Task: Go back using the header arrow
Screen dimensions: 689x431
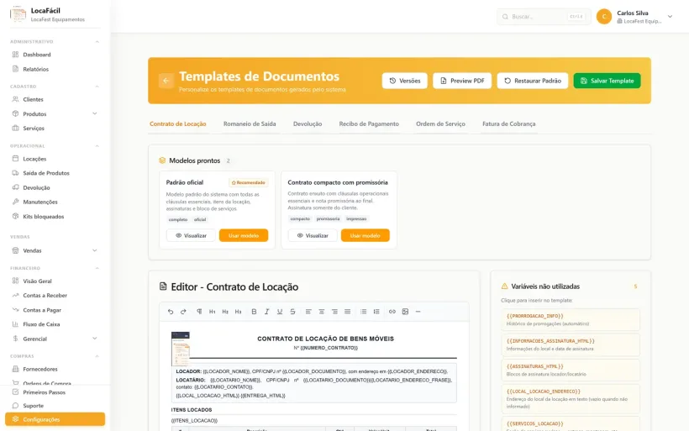Action: coord(166,81)
